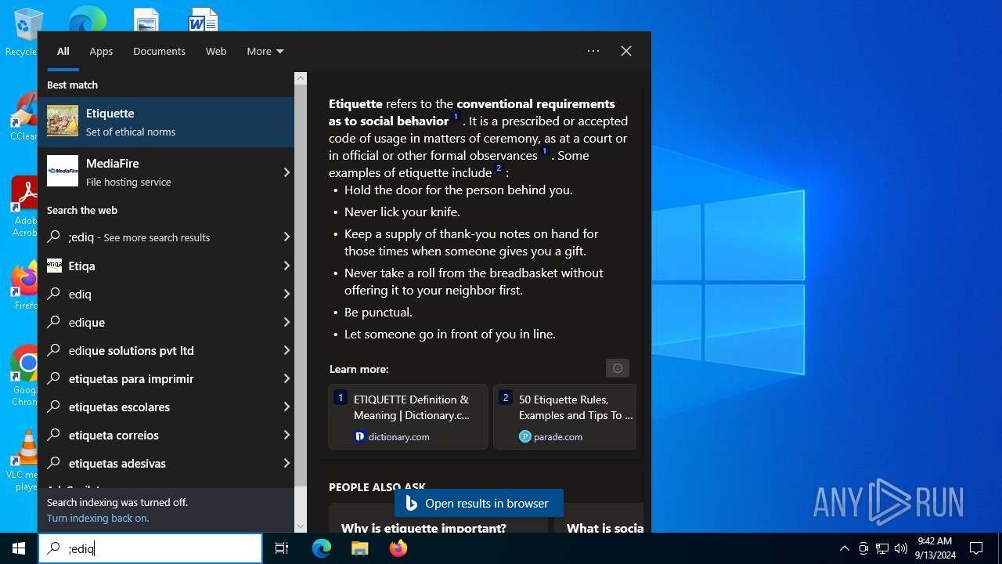Viewport: 1002px width, 564px height.
Task: Expand 'etiquetas para imprimir' arrow
Action: click(x=287, y=378)
